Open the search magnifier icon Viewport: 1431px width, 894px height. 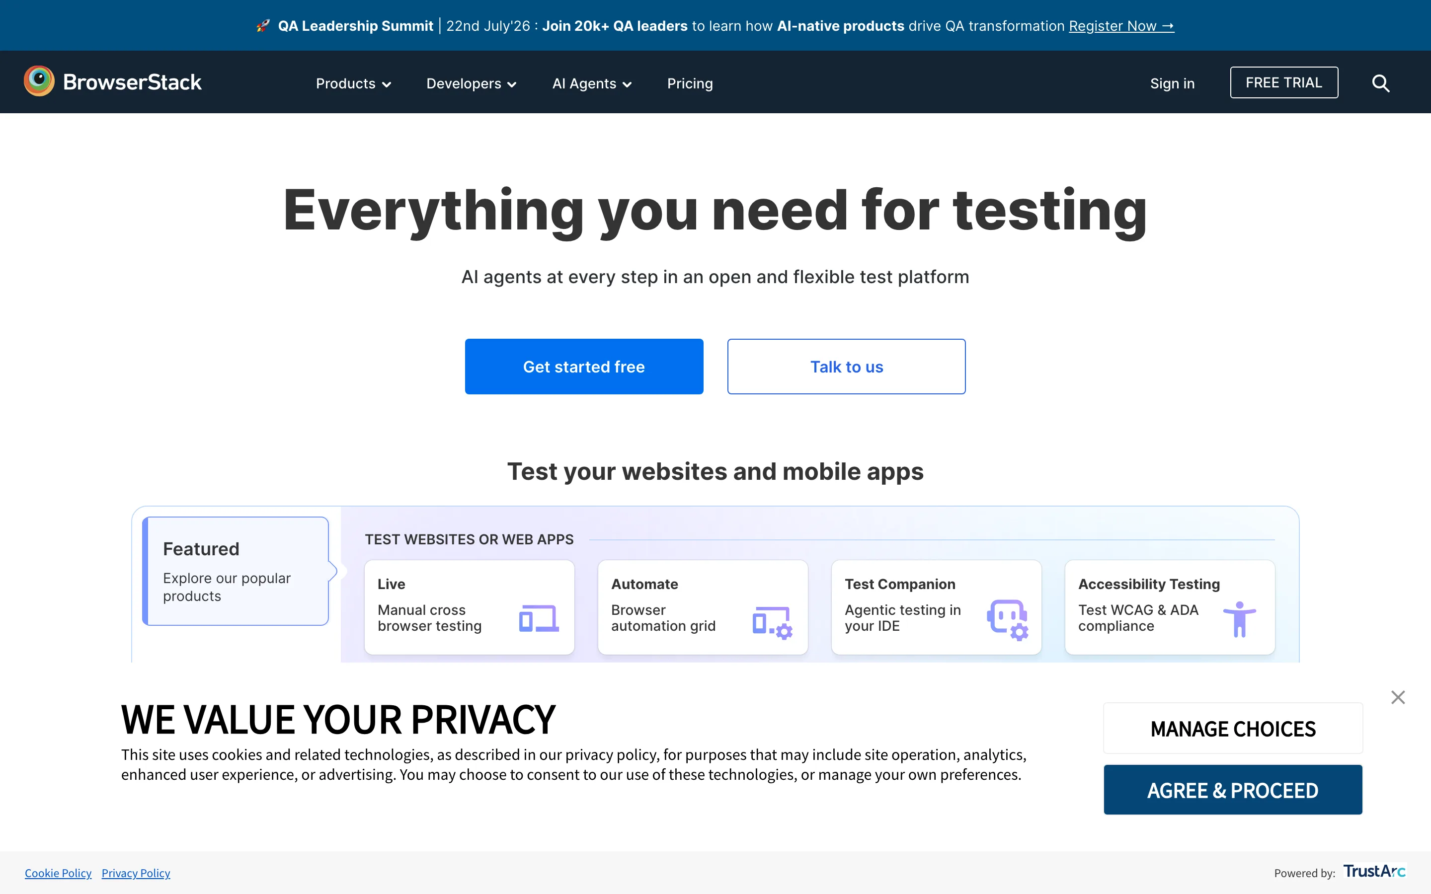pos(1381,83)
